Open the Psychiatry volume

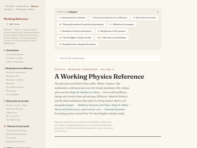point(8,10)
